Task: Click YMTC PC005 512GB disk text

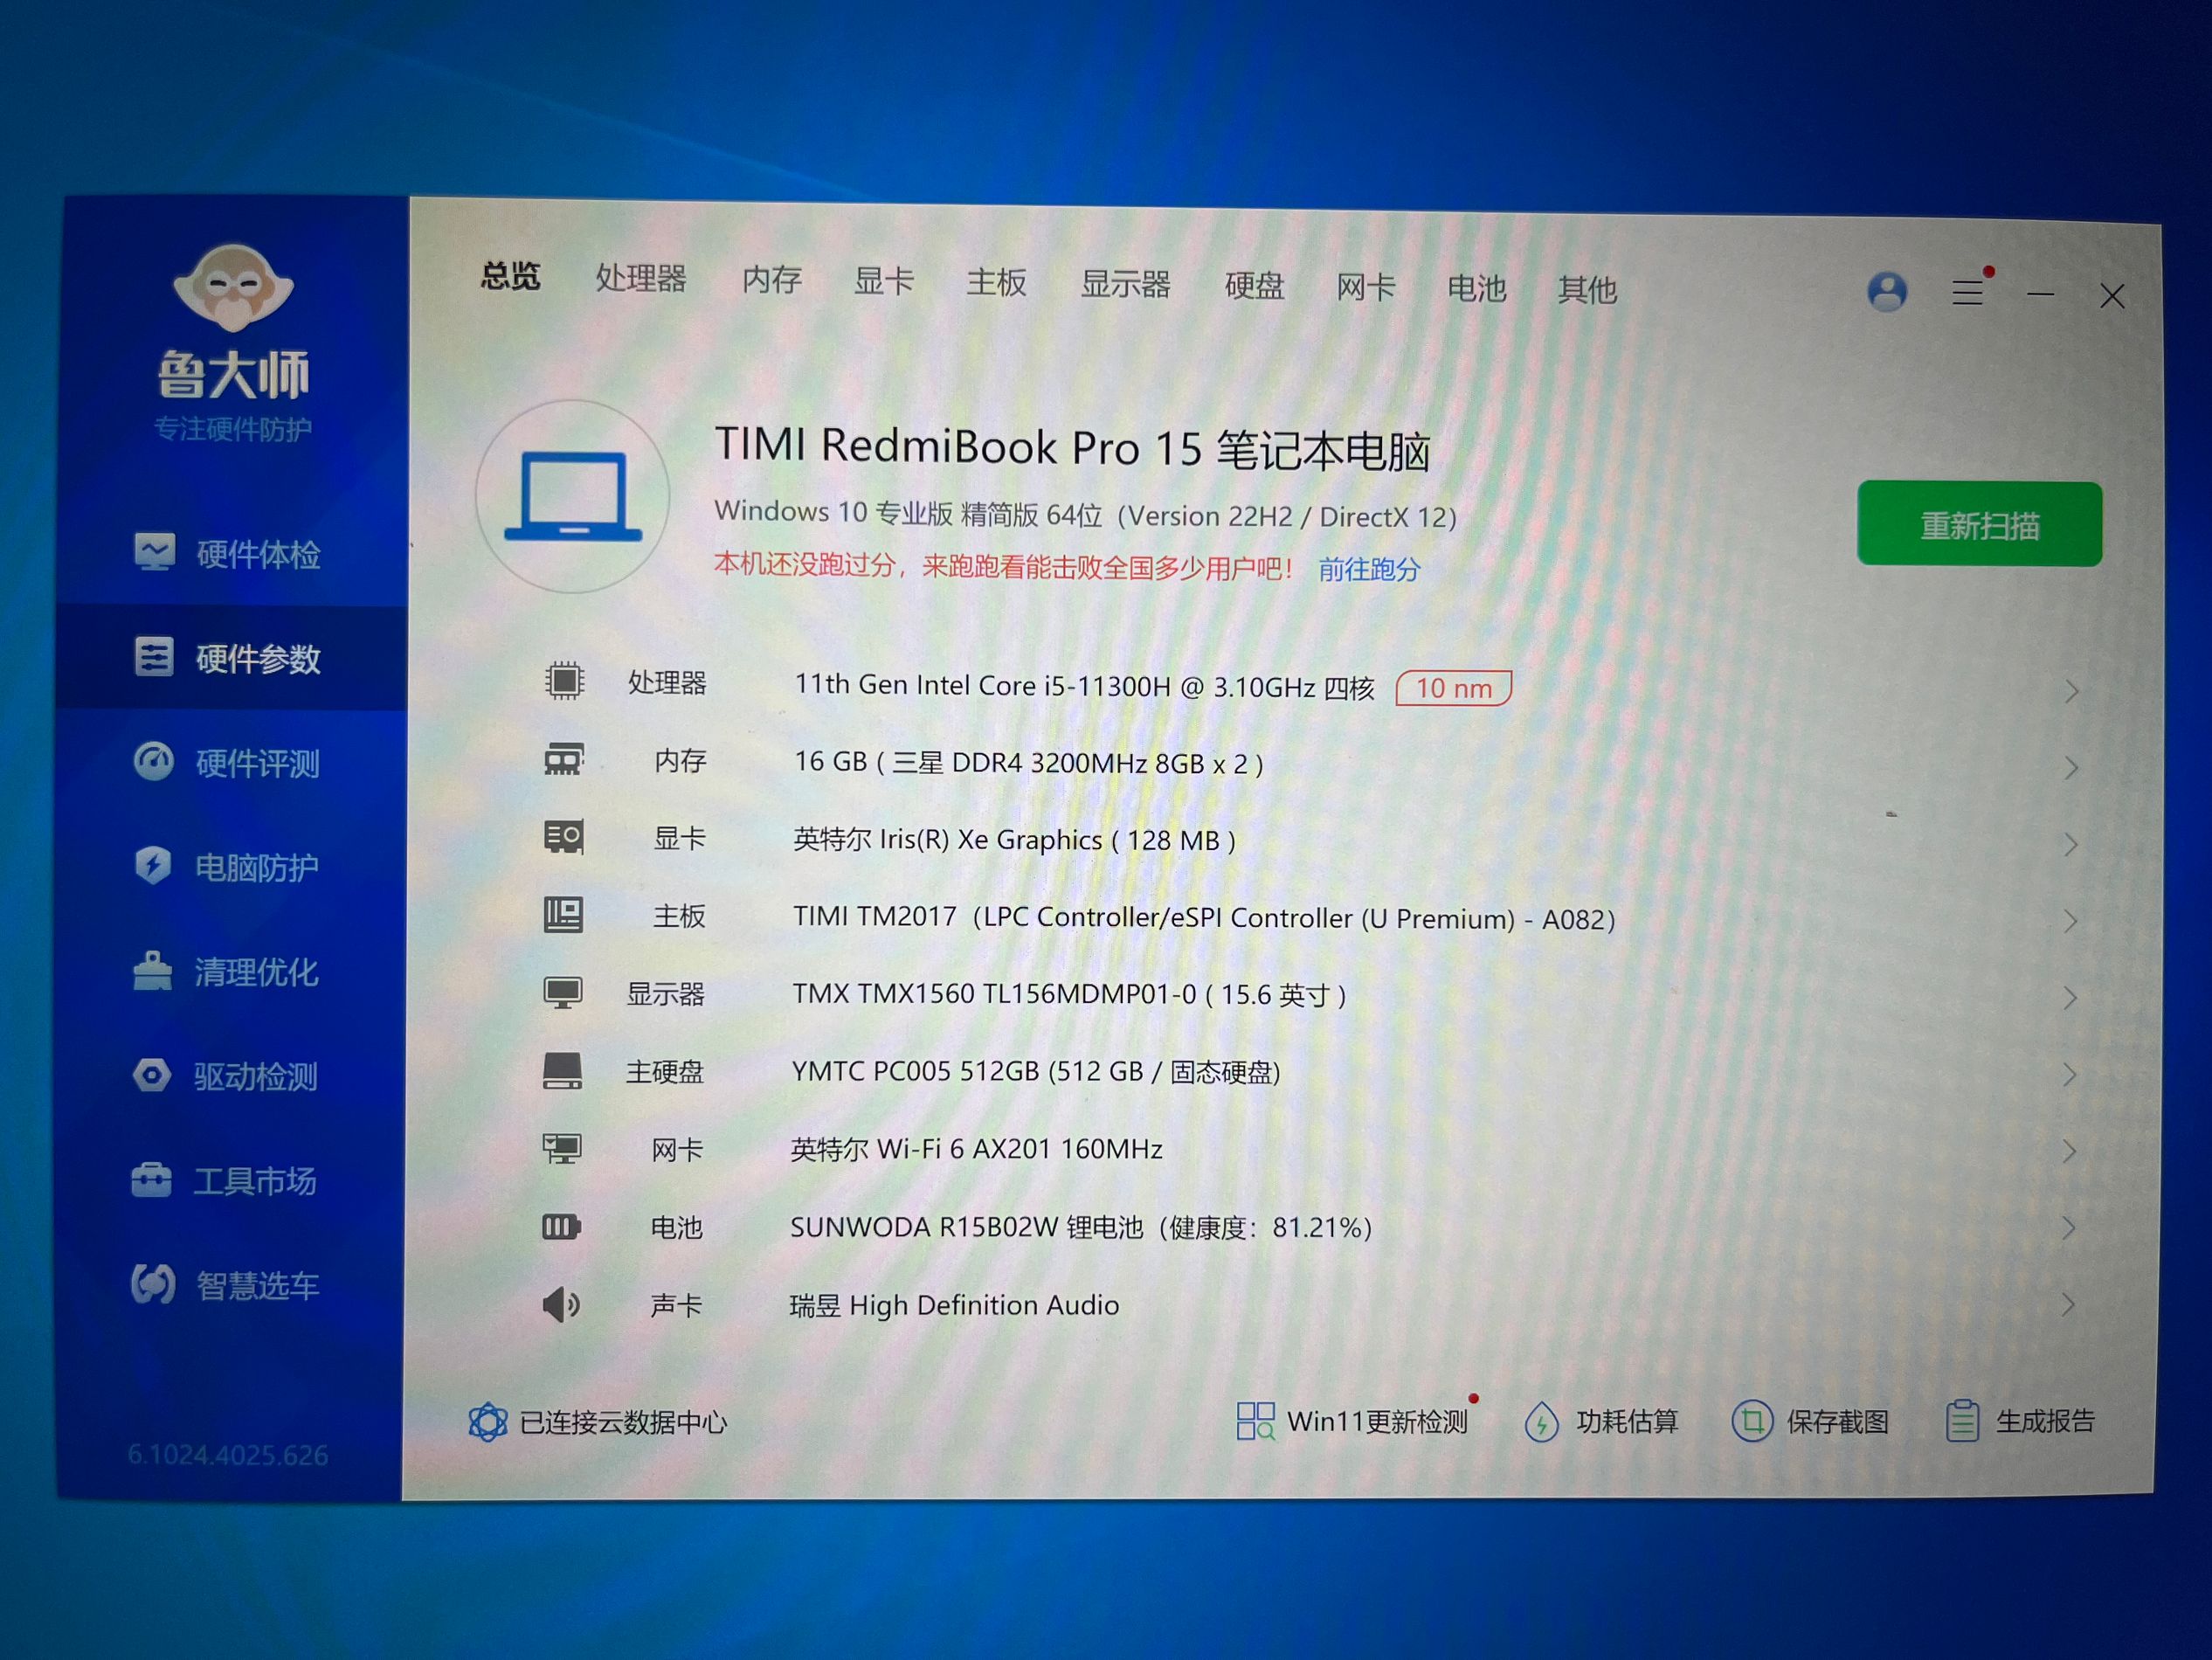Action: pos(1036,1071)
